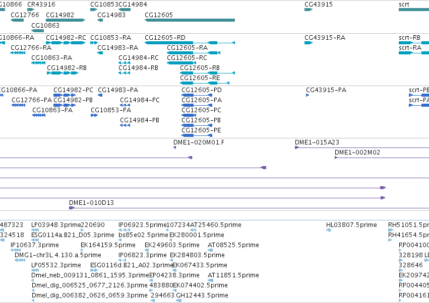Select transcript CG12605-RE
This screenshot has width=429, height=303.
pos(200,78)
